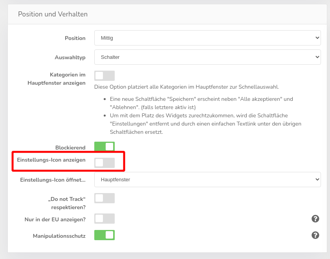Disable the Blockierend switch
This screenshot has width=330, height=259.
(104, 147)
